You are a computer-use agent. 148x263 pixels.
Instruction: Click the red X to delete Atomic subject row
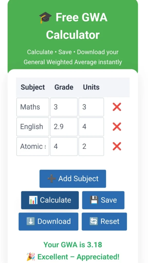tap(116, 146)
